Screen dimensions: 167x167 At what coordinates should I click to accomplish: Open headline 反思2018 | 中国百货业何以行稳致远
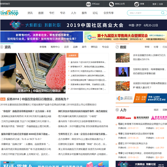pyautogui.click(x=38, y=99)
